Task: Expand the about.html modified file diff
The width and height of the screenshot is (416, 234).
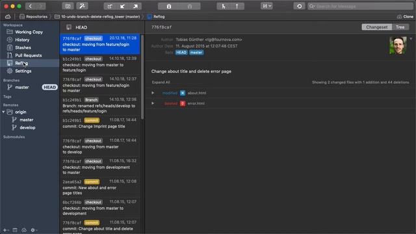Action: (153, 93)
